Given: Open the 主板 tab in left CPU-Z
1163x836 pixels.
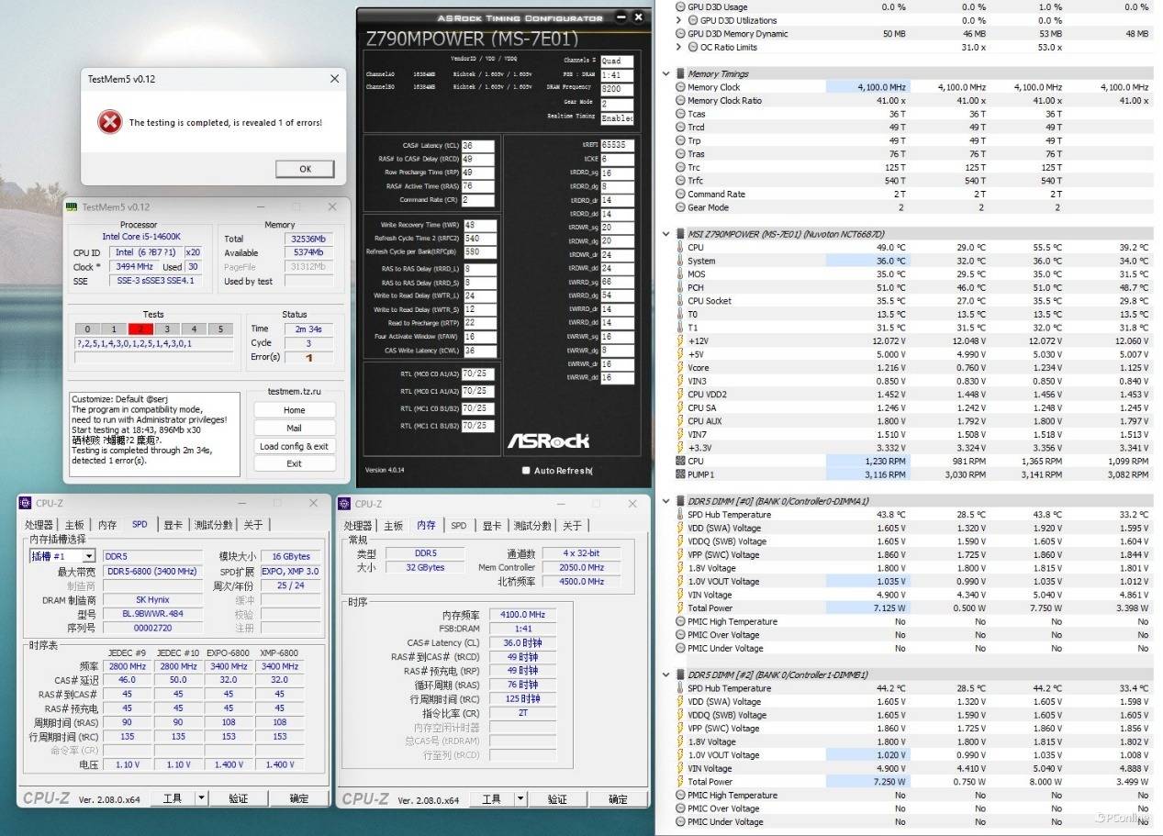Looking at the screenshot, I should 74,525.
